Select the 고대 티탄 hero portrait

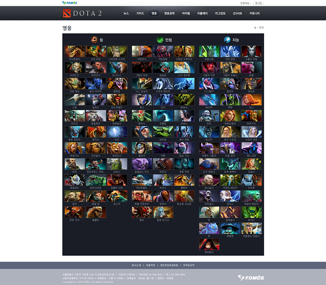coord(96,51)
